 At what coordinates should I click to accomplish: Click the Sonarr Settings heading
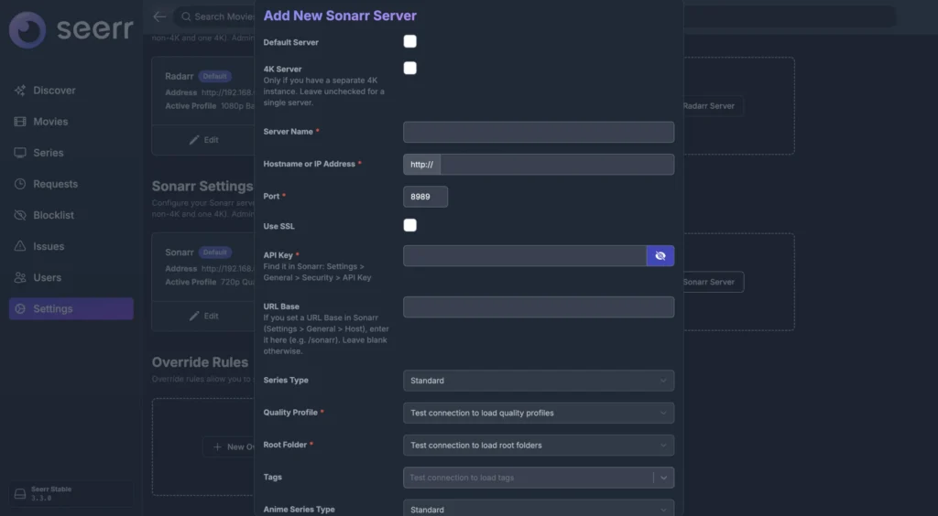click(202, 186)
